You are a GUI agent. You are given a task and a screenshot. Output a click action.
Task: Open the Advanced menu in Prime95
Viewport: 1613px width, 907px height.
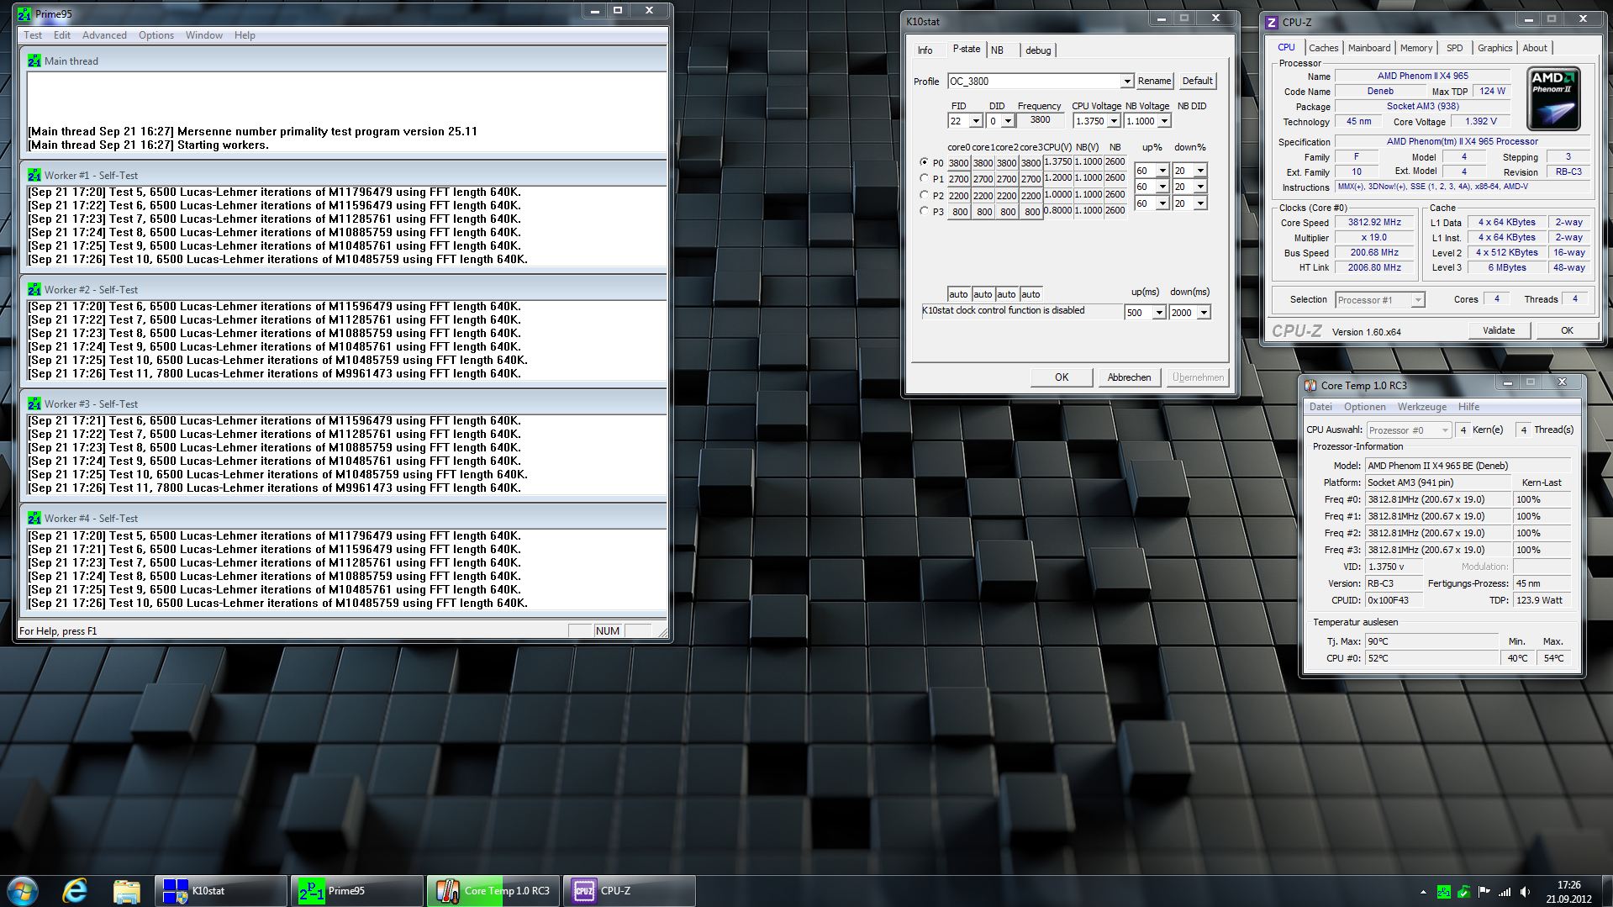pos(104,35)
